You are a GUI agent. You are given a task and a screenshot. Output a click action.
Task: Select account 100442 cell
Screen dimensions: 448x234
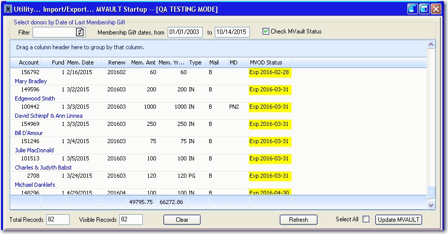click(30, 107)
